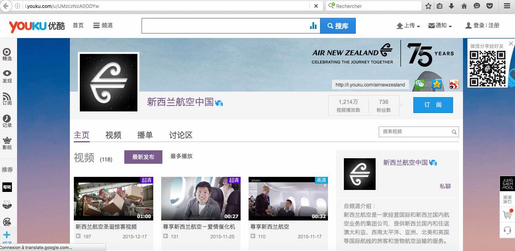
Task: Open the ranking chart icon in search box
Action: click(x=313, y=26)
